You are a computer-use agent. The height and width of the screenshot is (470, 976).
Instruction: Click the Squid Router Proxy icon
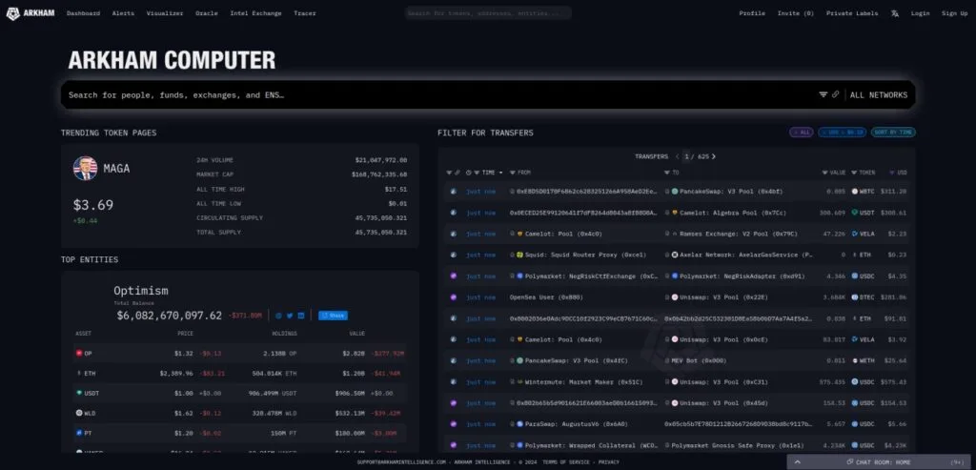pos(519,255)
